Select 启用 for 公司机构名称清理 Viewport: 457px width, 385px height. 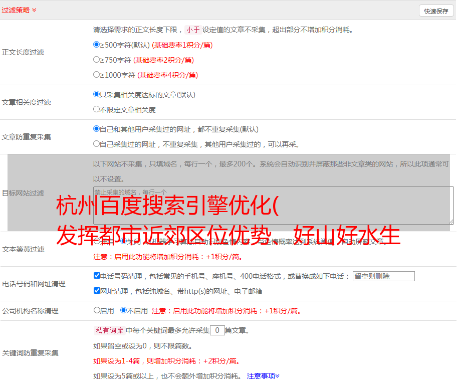[x=97, y=310]
